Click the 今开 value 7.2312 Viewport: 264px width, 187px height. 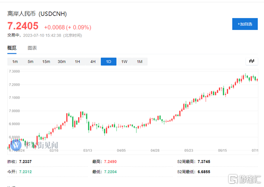25,172
